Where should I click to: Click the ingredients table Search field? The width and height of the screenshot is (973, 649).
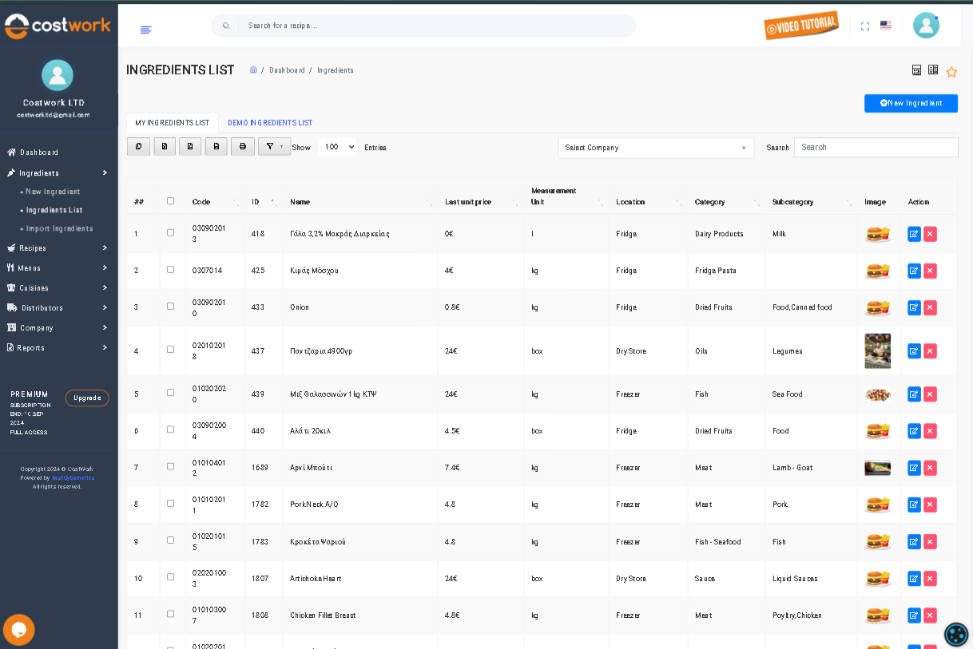click(876, 148)
